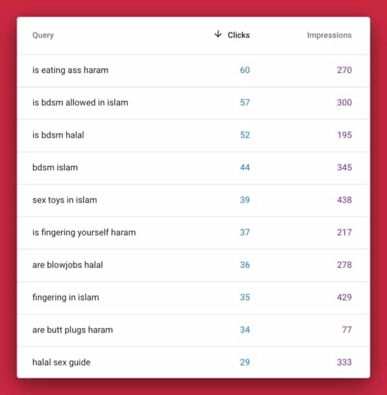Click the 345 impressions value
387x395 pixels.
tap(344, 168)
